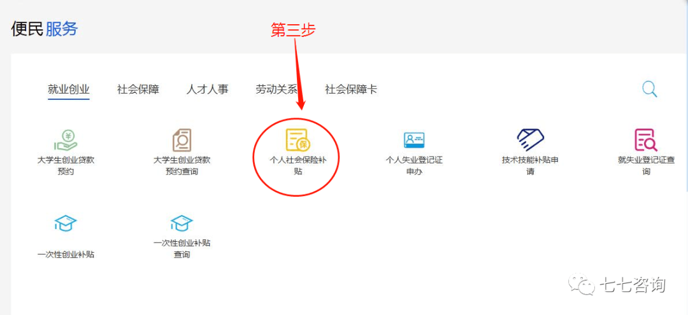The height and width of the screenshot is (315, 688).
Task: Open the 一次性创业补贴查询 link text
Action: pyautogui.click(x=182, y=248)
